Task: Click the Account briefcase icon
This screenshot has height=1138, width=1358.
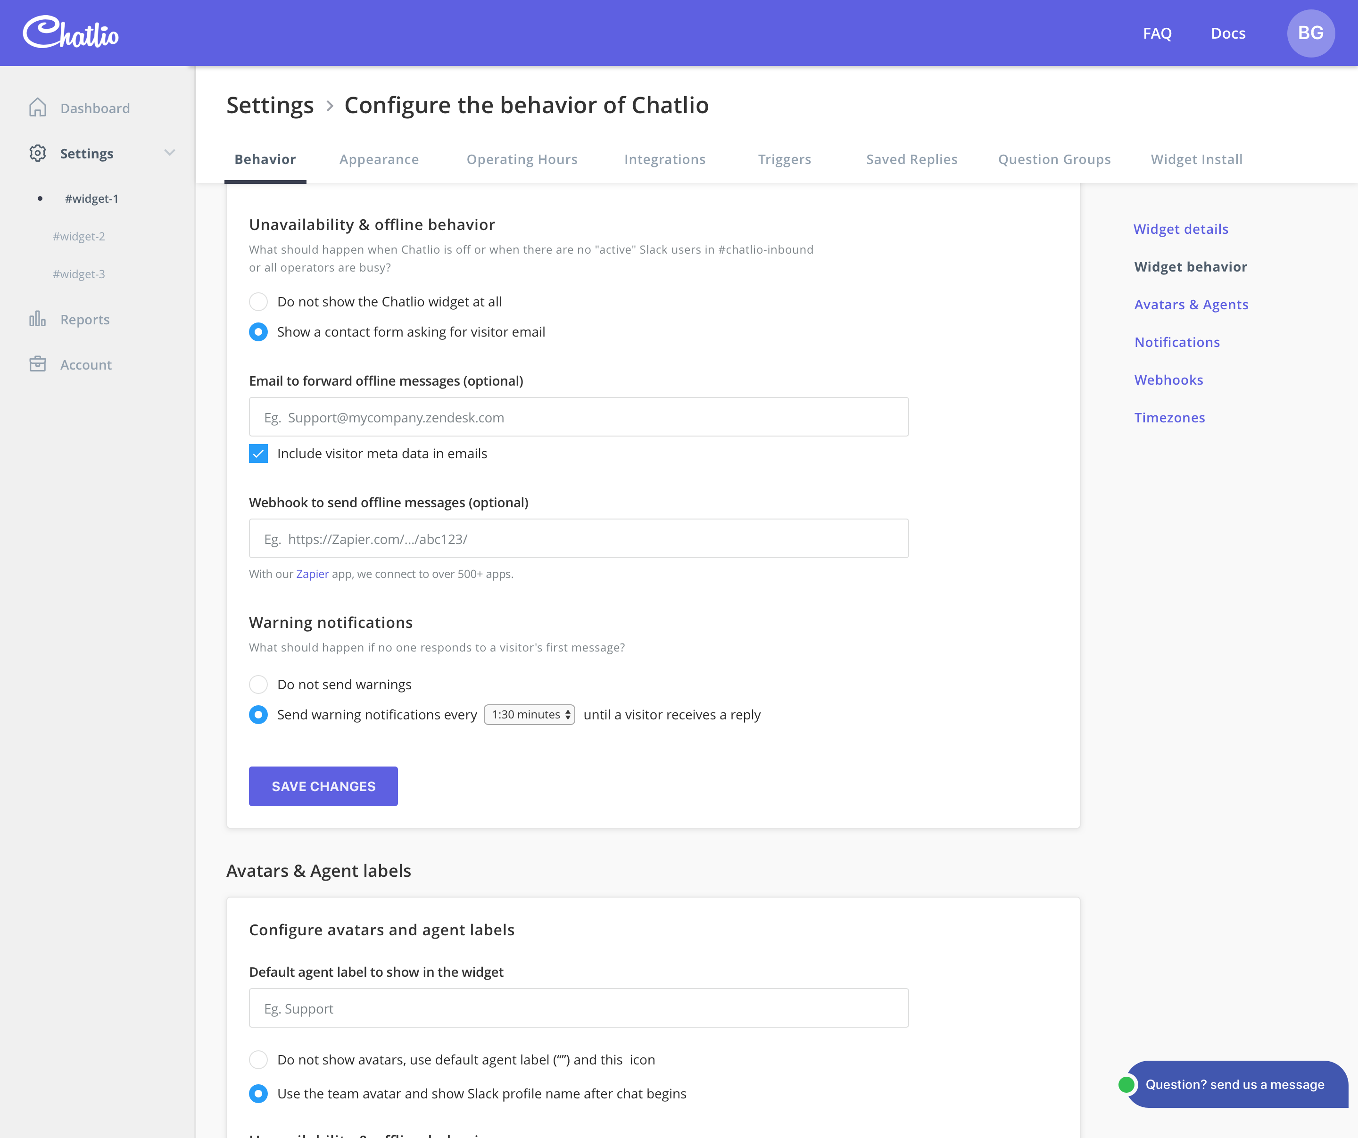Action: tap(38, 364)
